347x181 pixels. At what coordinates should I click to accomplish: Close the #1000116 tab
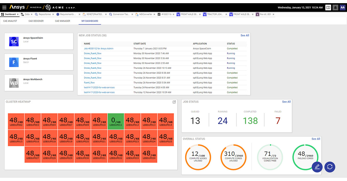click(174, 14)
